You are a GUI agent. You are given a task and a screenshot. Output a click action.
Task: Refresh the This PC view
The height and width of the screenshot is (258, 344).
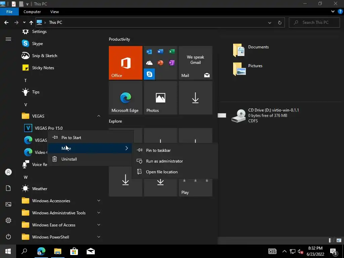(x=280, y=23)
